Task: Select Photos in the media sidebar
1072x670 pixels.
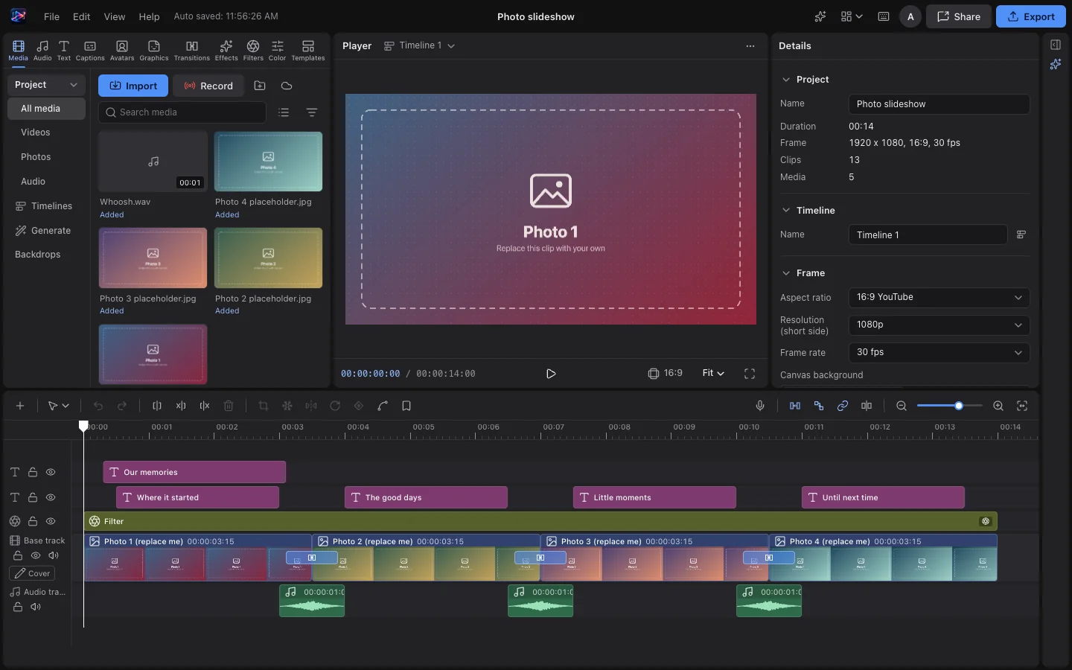Action: (x=36, y=157)
